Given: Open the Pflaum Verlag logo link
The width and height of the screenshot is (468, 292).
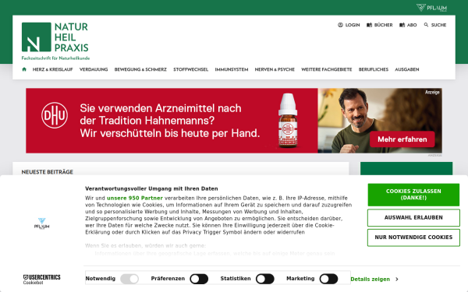Looking at the screenshot, I should coord(431,8).
